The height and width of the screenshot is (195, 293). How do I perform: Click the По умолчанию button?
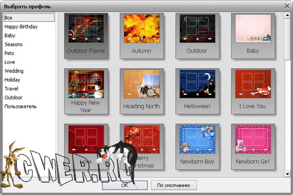pos(174,185)
